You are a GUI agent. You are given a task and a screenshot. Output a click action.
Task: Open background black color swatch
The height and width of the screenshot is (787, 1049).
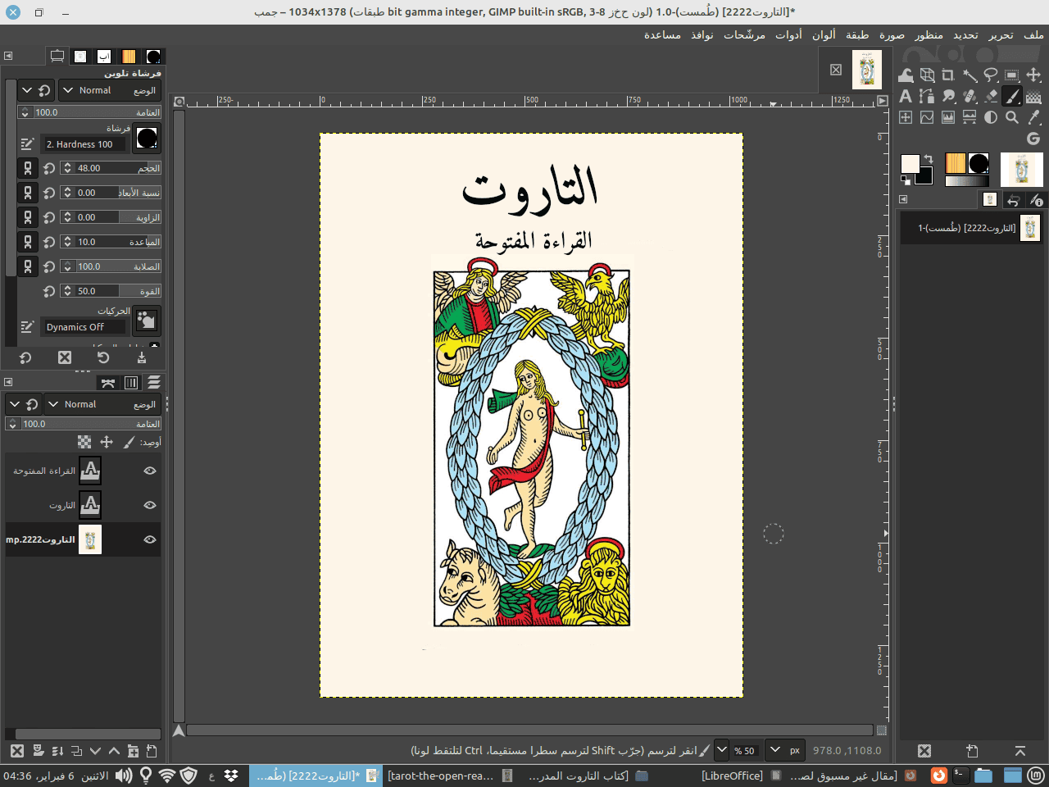tap(924, 176)
